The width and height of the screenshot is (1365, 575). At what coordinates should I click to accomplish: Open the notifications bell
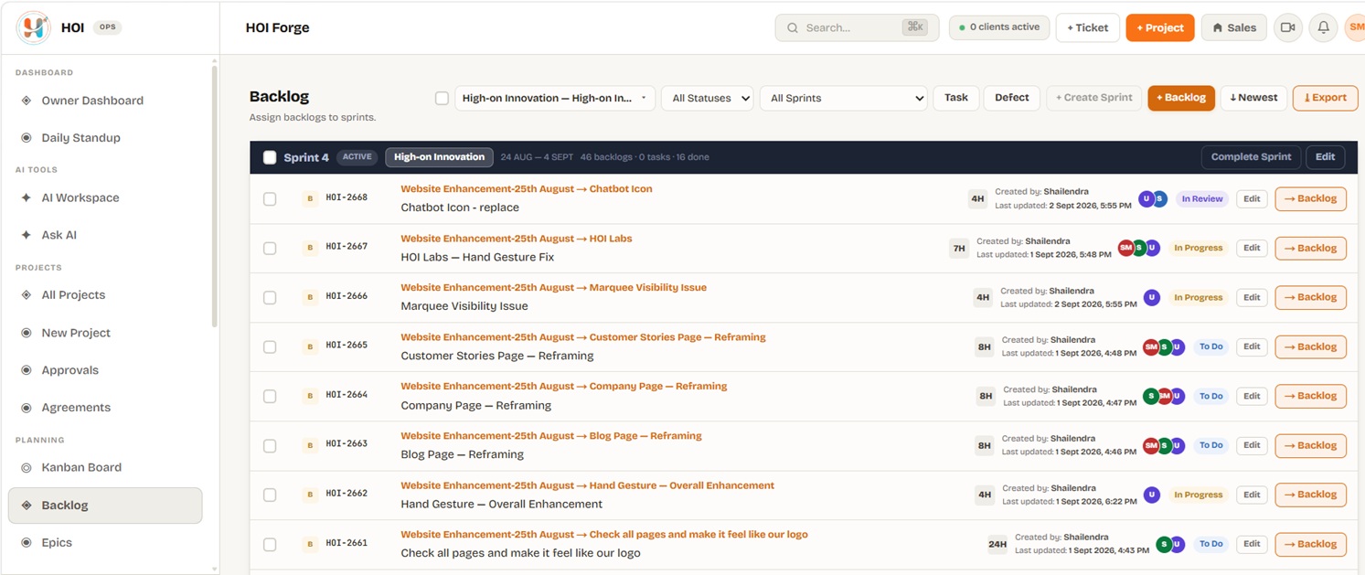pos(1323,27)
